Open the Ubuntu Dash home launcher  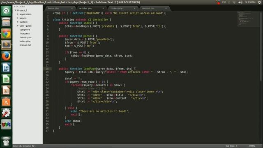click(x=6, y=11)
